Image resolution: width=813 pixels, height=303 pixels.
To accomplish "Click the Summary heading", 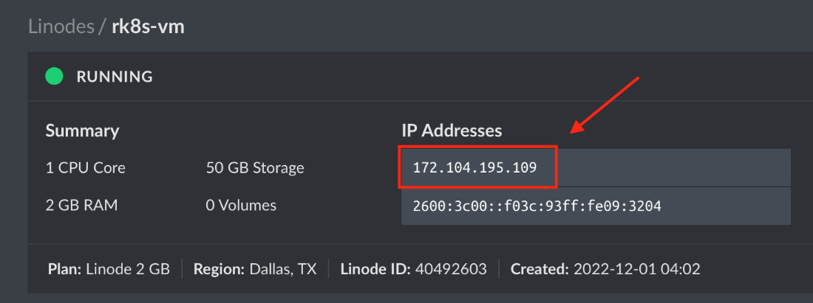I will pyautogui.click(x=82, y=130).
